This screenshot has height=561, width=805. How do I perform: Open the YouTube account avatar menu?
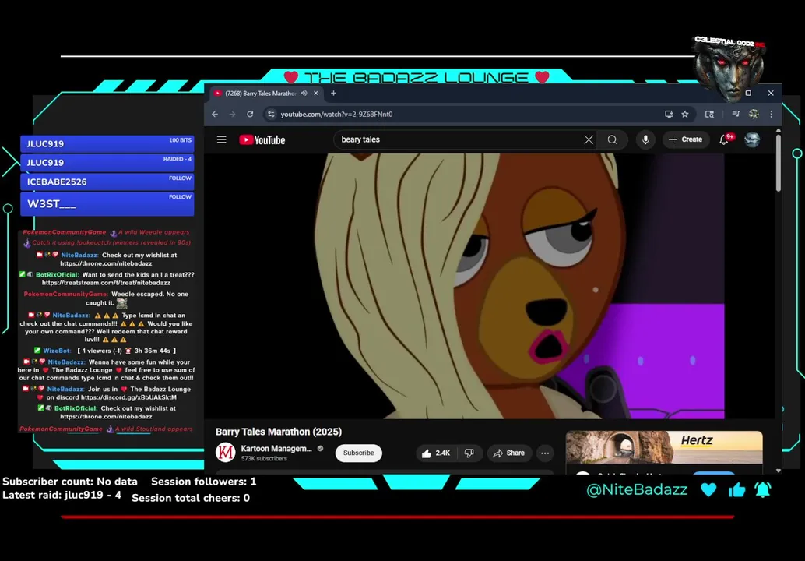752,139
